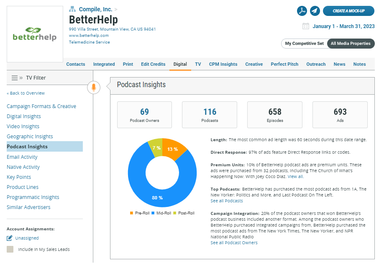Open the Creative tab

point(254,64)
